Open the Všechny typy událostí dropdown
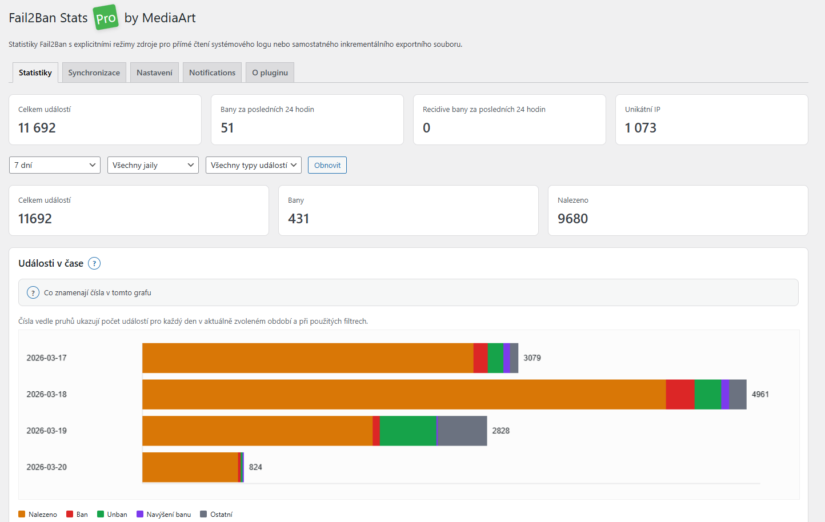825x522 pixels. coord(254,165)
